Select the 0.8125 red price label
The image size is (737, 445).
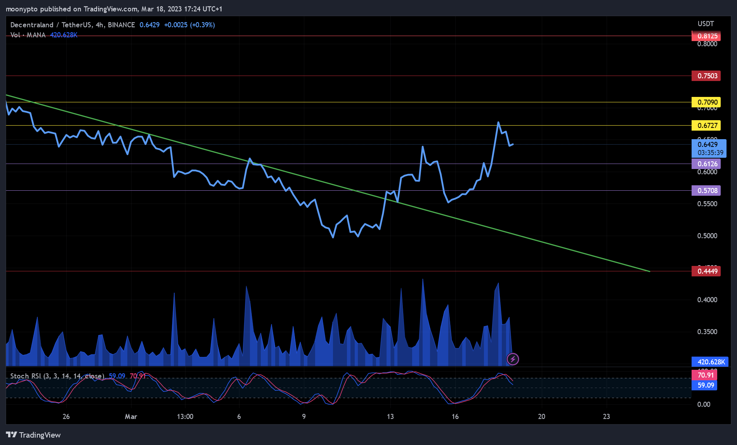[x=706, y=36]
